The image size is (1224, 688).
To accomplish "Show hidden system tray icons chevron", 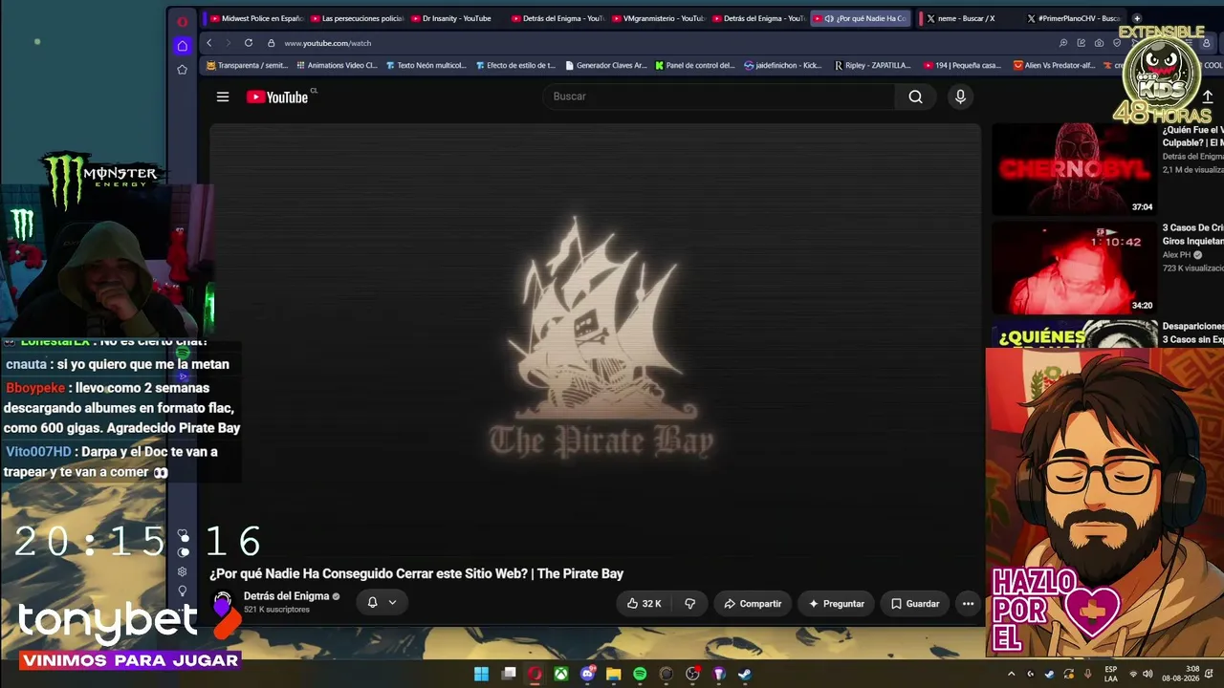I will pos(1013,674).
